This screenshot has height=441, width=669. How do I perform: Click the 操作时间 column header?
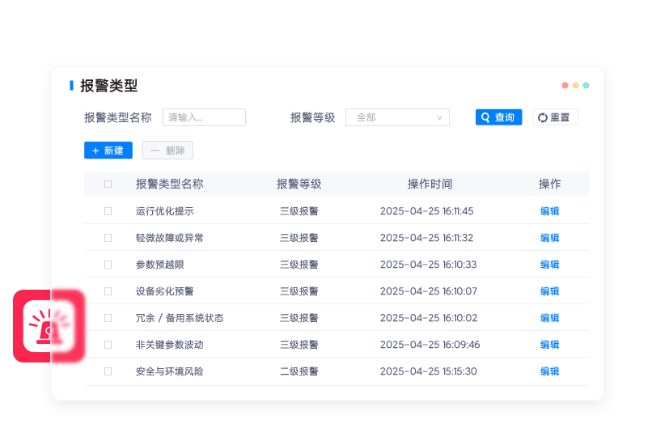click(430, 184)
